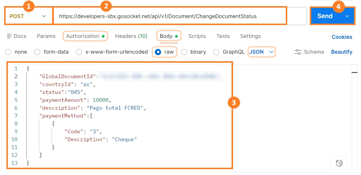Click the Send button
This screenshot has width=361, height=175.
(325, 16)
